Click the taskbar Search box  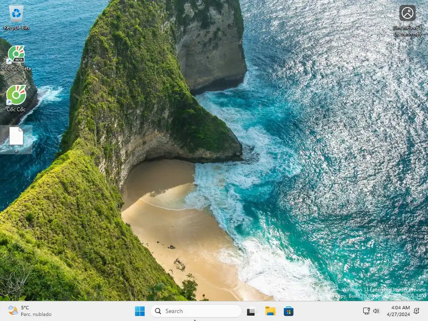196,311
